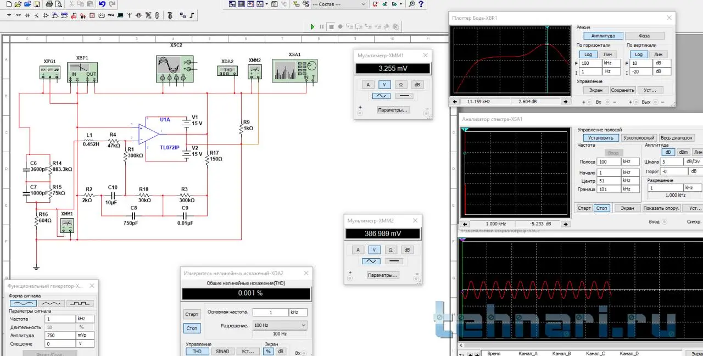Image resolution: width=703 pixels, height=356 pixels.
Task: Click the Save file icon
Action: [x=36, y=4]
